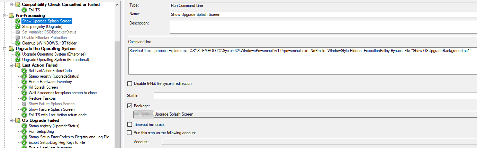Click the grayed icon beside Disable Bitlocker Protection
477x148 pixels.
click(18, 38)
